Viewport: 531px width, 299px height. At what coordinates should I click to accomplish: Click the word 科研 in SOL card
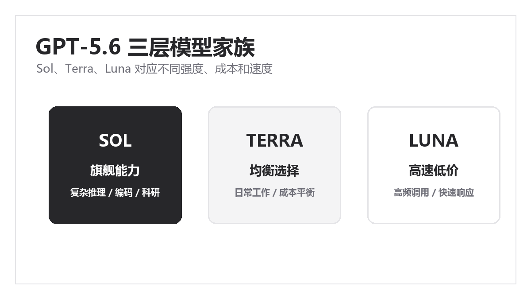click(x=151, y=193)
